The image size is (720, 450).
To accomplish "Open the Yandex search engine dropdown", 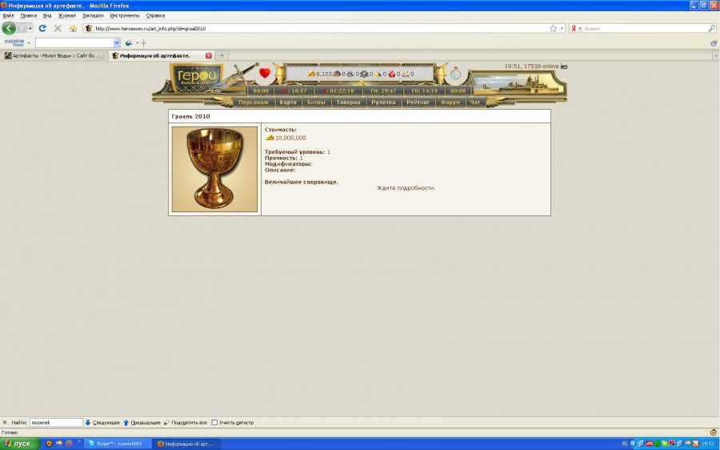I will click(580, 29).
